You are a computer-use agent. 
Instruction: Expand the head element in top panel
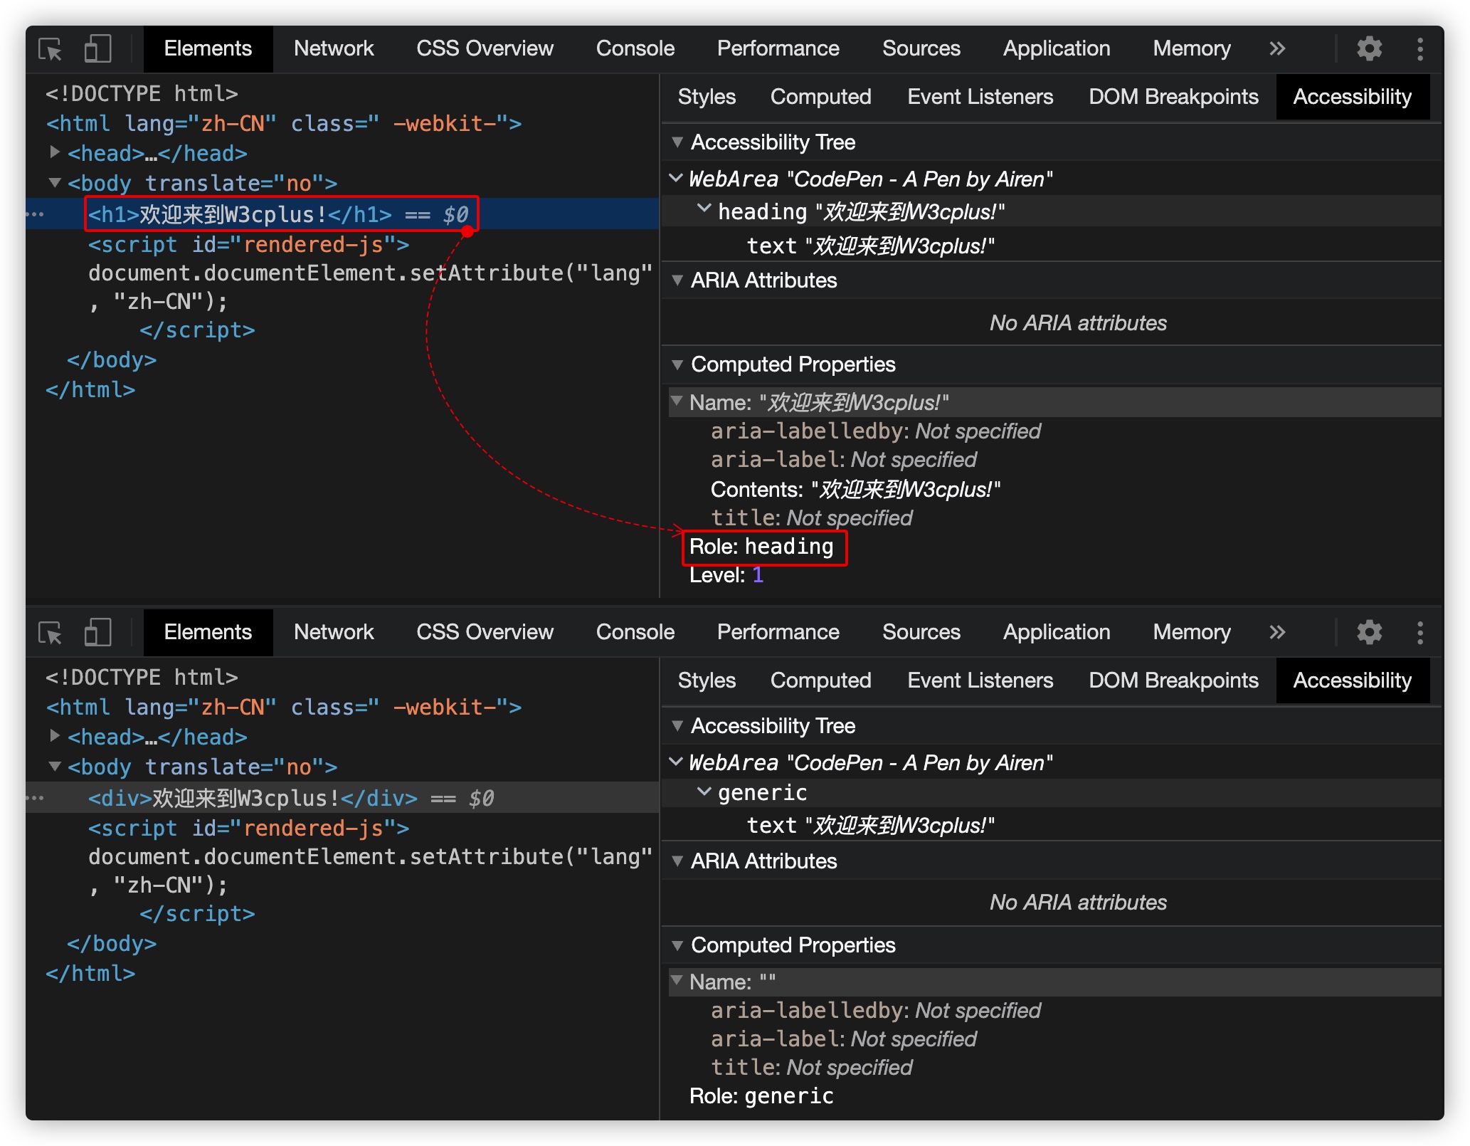point(55,152)
